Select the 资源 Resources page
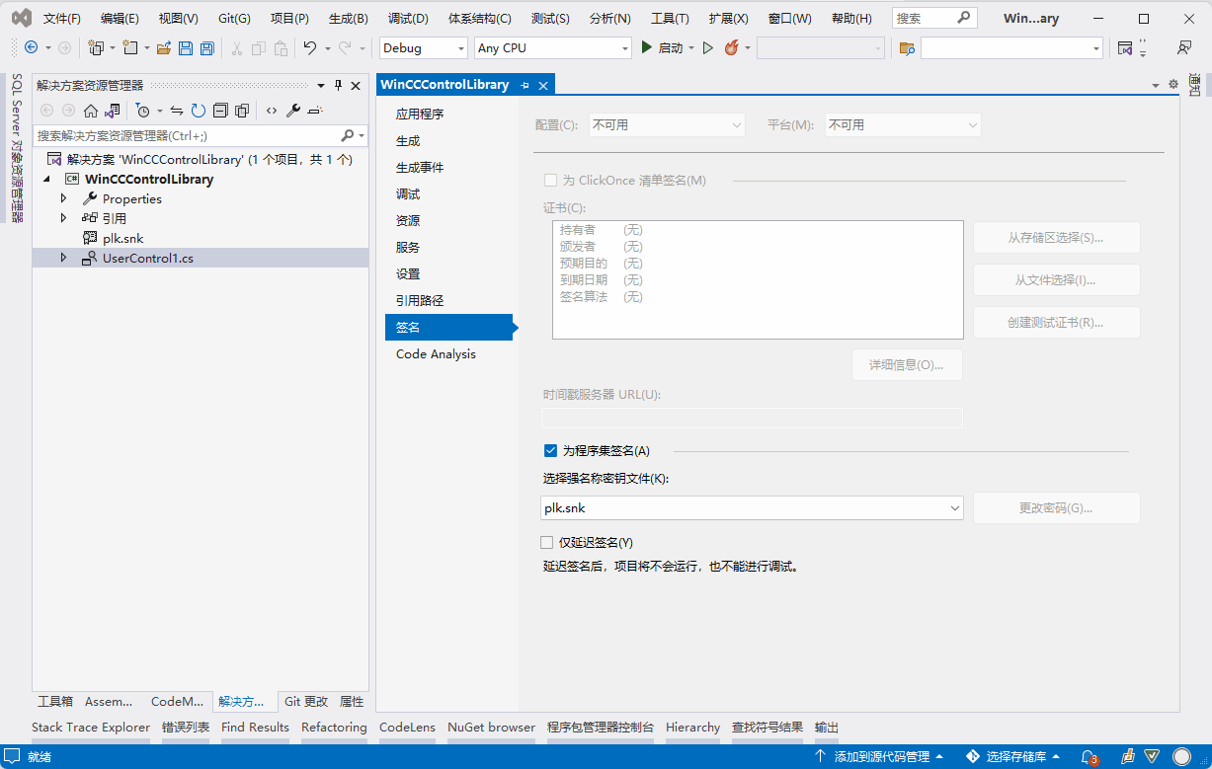1212x769 pixels. point(450,220)
